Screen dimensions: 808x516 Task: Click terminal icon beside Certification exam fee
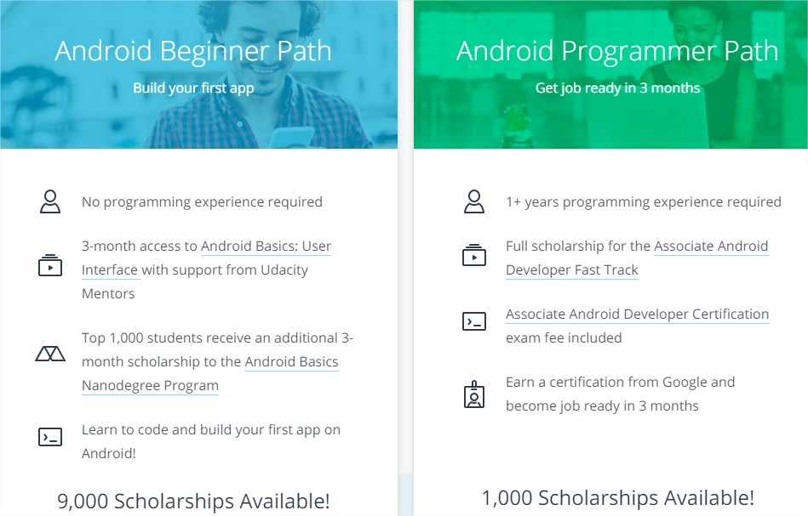[474, 321]
